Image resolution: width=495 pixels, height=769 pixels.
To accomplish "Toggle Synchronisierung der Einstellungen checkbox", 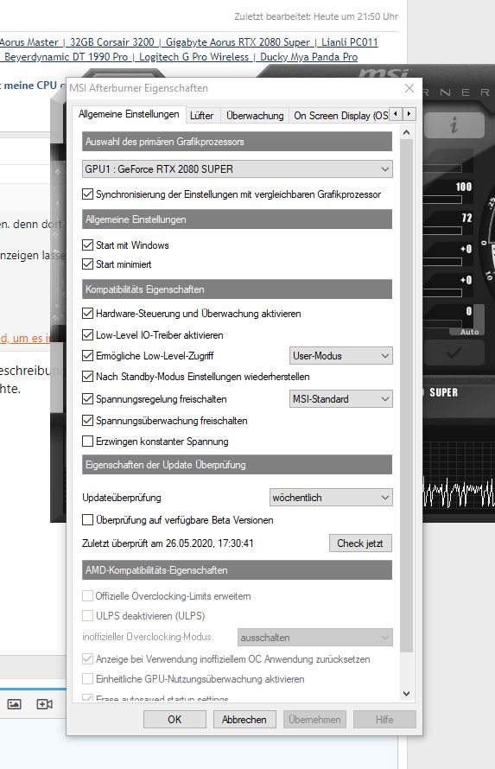I will point(87,194).
